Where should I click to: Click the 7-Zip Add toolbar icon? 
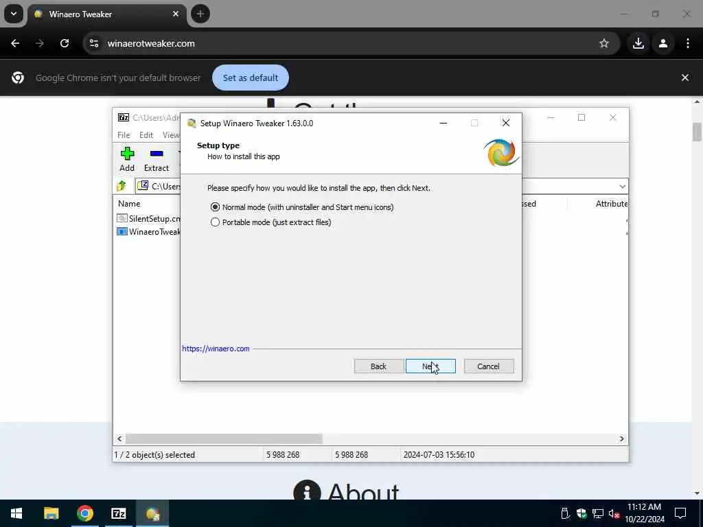click(127, 159)
